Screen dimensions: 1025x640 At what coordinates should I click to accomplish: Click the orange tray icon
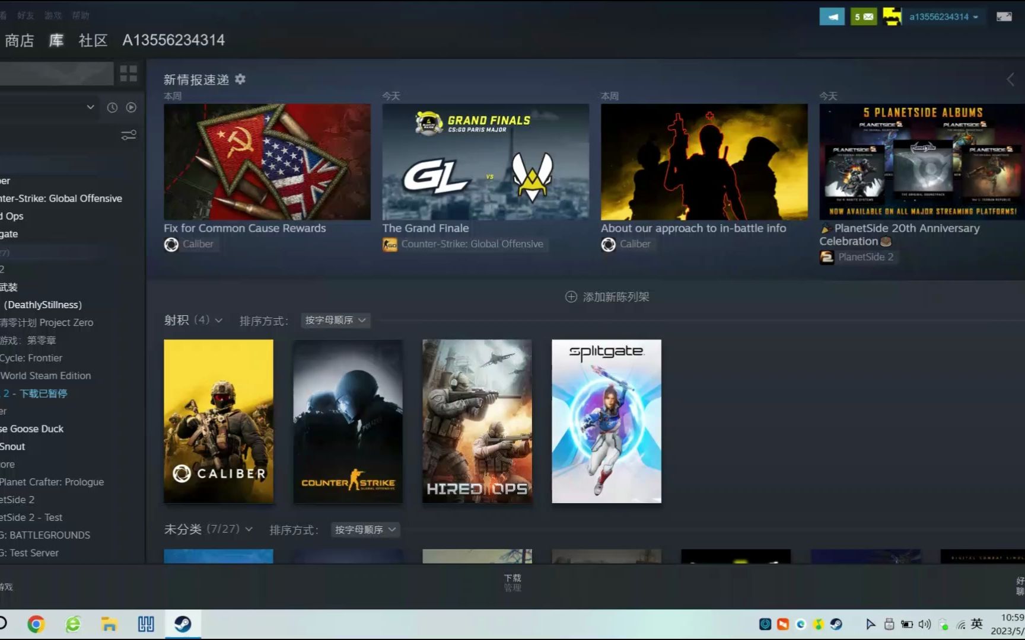coord(783,624)
